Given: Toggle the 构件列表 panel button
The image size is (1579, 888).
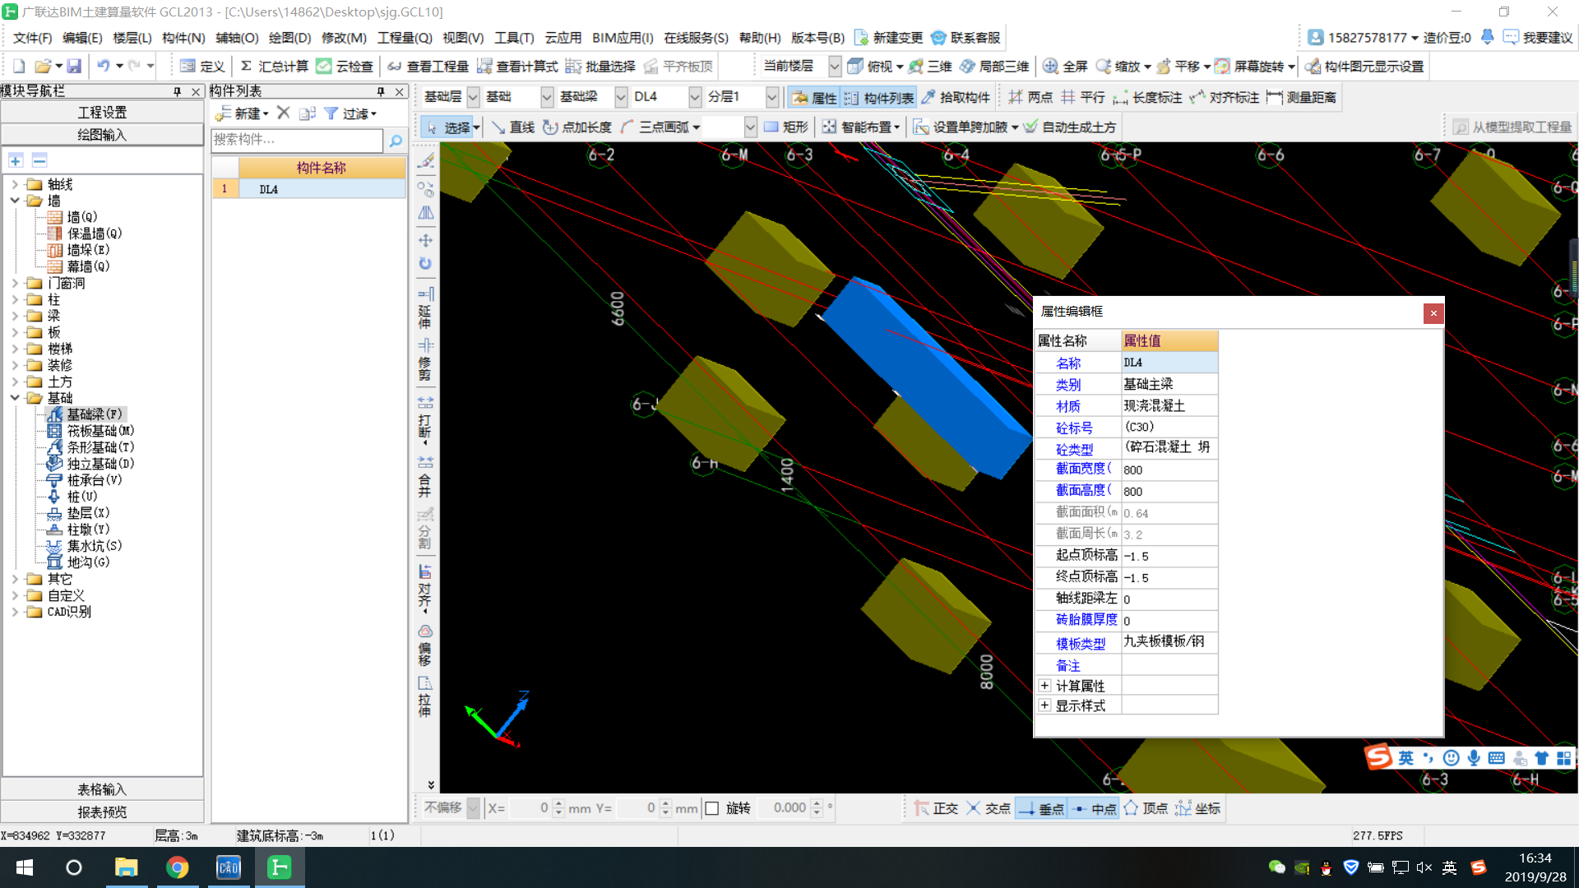Looking at the screenshot, I should (x=878, y=98).
